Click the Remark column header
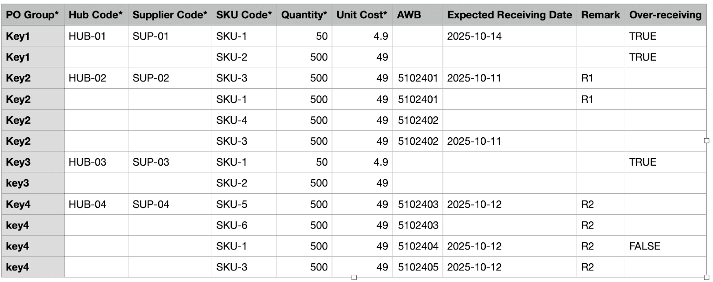 coord(600,15)
